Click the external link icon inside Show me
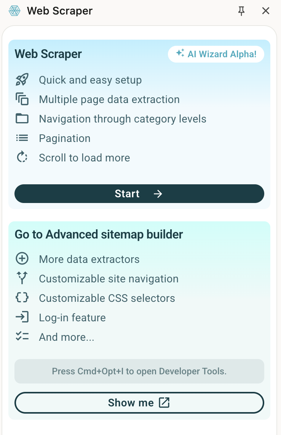Viewport: 281px width, 435px height. pyautogui.click(x=164, y=403)
